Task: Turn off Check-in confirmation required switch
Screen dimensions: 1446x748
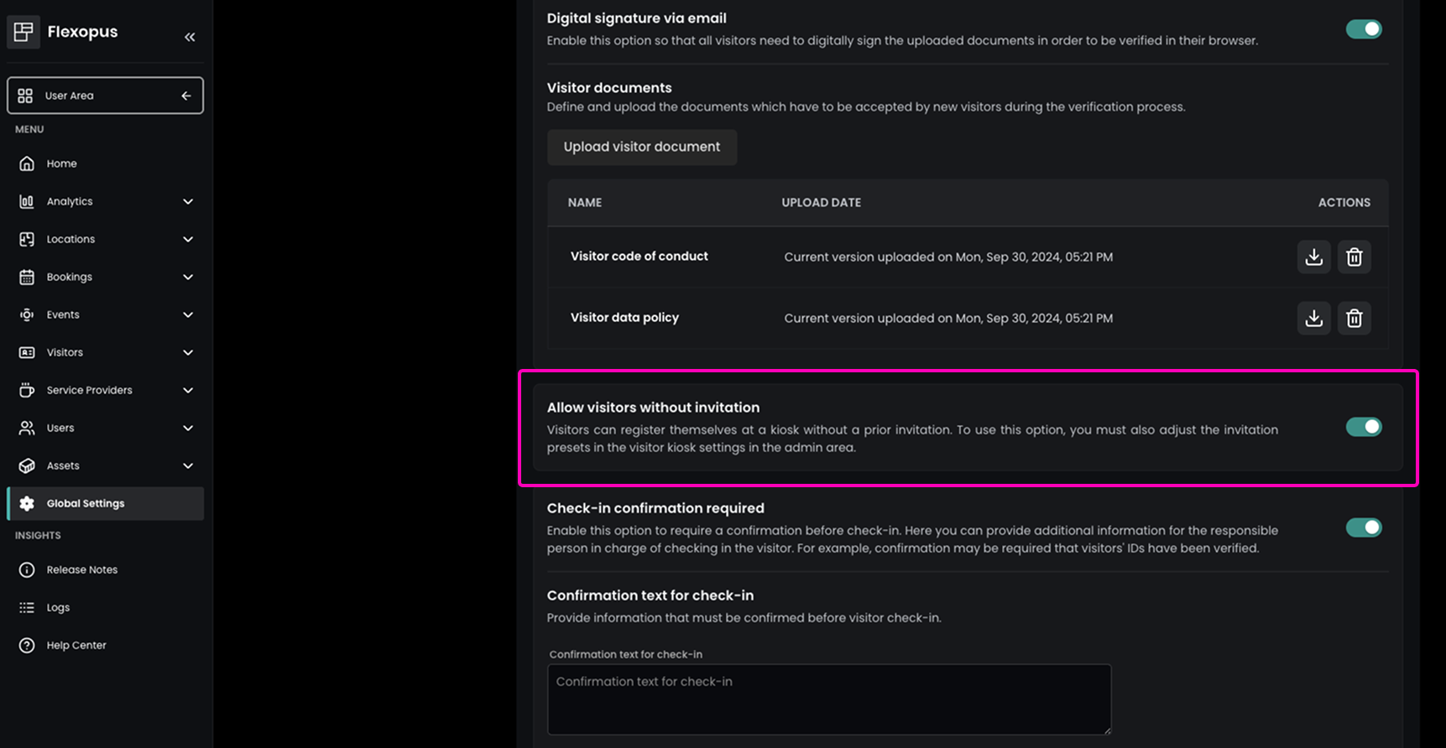Action: click(x=1363, y=527)
